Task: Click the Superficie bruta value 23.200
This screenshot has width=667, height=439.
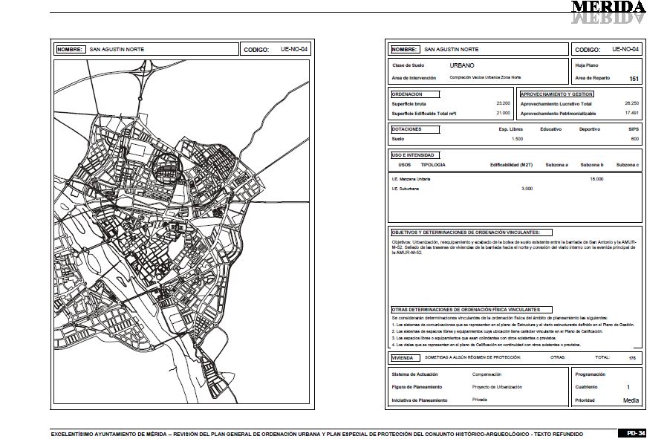Action: click(504, 103)
